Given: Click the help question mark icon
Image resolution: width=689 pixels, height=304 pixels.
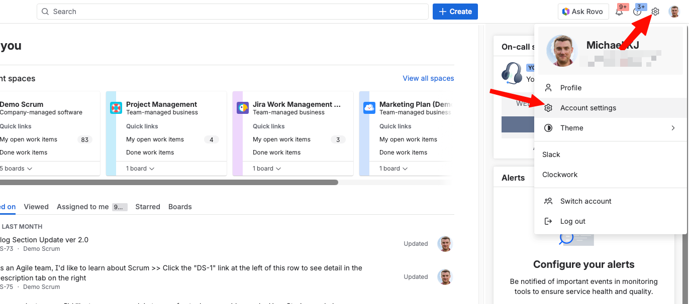Looking at the screenshot, I should pos(637,12).
